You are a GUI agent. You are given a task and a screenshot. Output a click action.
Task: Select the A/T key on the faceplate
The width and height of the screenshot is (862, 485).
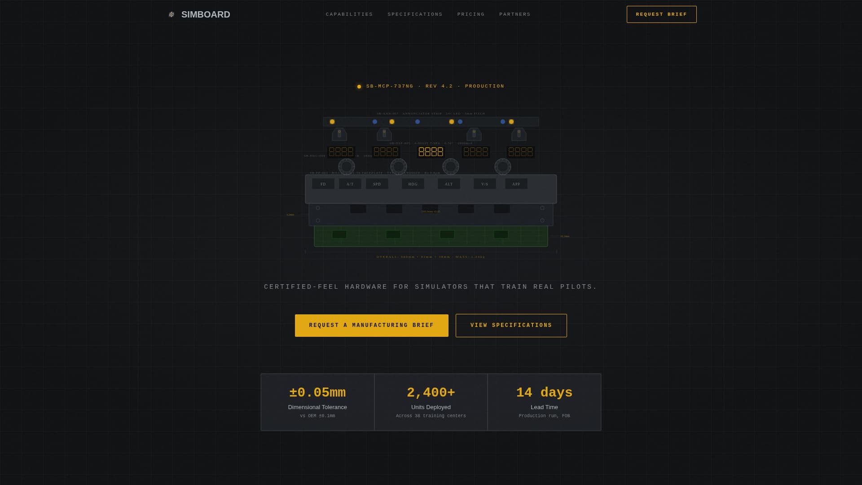(350, 184)
